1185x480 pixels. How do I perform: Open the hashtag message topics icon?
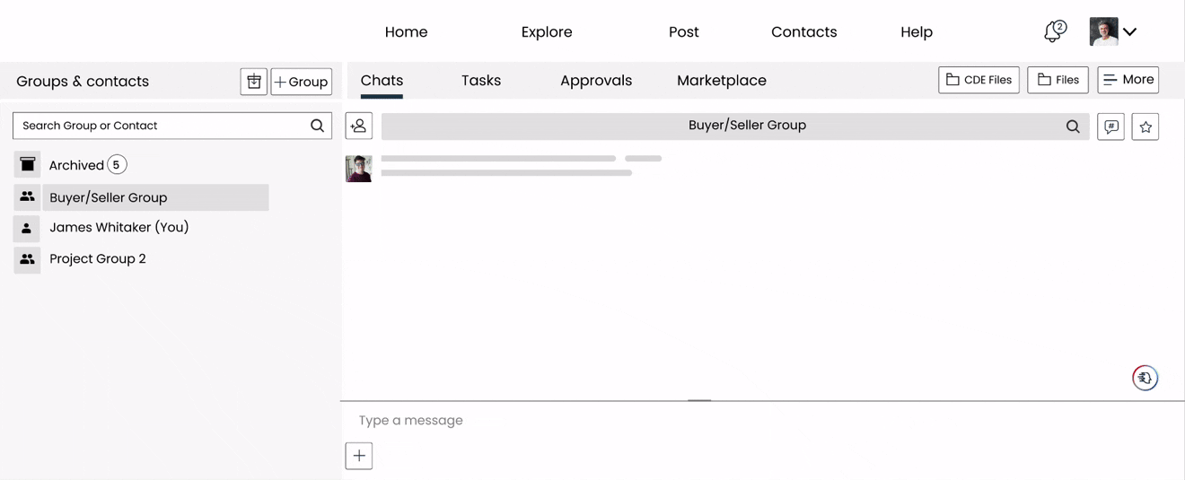pos(1111,127)
